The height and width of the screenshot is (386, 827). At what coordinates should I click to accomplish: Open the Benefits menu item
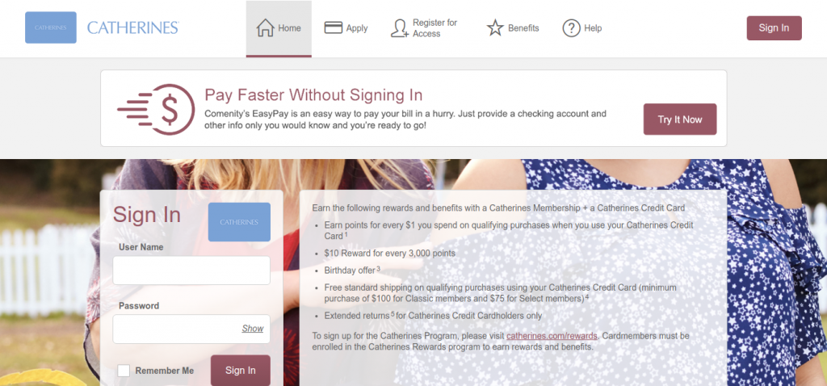click(x=513, y=28)
